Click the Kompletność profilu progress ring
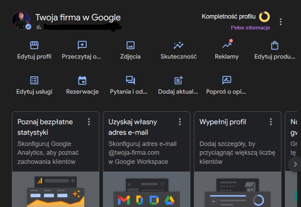Screen dimensions: 301x207 [x=264, y=16]
